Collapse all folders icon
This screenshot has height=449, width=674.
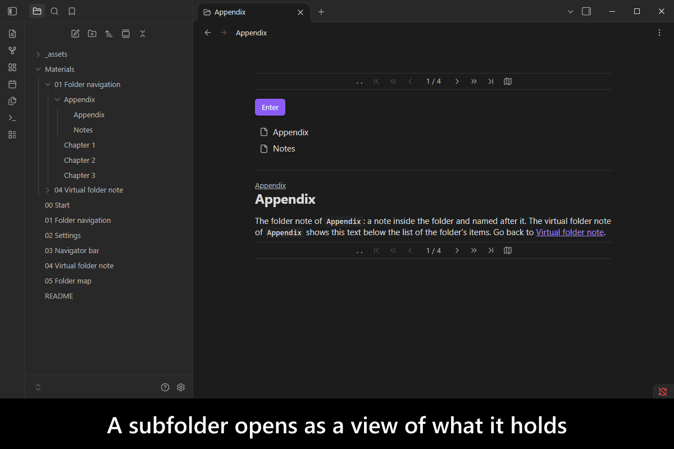[143, 34]
